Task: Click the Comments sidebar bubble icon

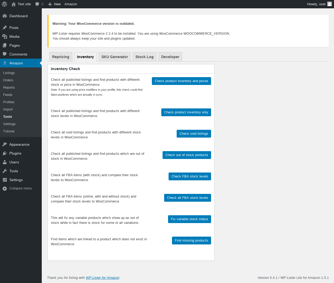Action: coord(5,54)
